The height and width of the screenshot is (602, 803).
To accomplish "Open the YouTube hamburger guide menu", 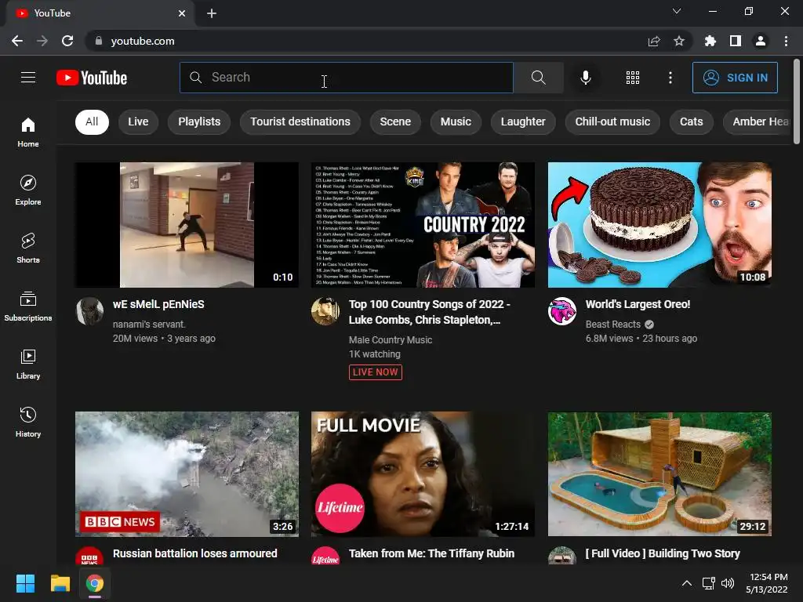I will (x=28, y=78).
